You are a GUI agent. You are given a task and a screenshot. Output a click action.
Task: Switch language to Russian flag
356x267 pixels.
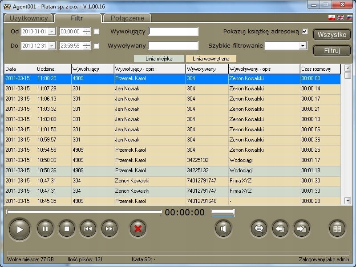349,17
